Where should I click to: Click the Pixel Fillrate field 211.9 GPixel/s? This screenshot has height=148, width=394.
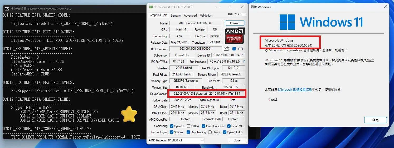pos(182,74)
